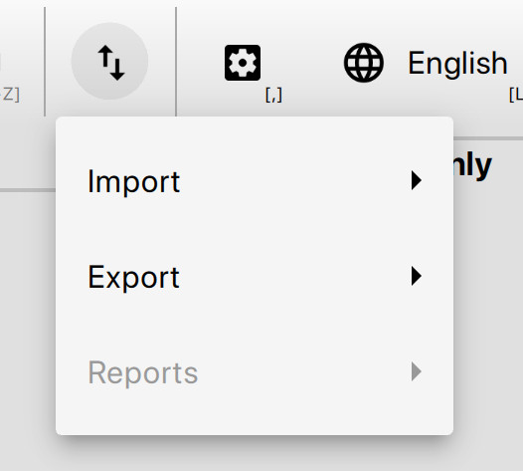Image resolution: width=523 pixels, height=471 pixels.
Task: Click the partially visible "Z]" shortcut label
Action: 10,95
